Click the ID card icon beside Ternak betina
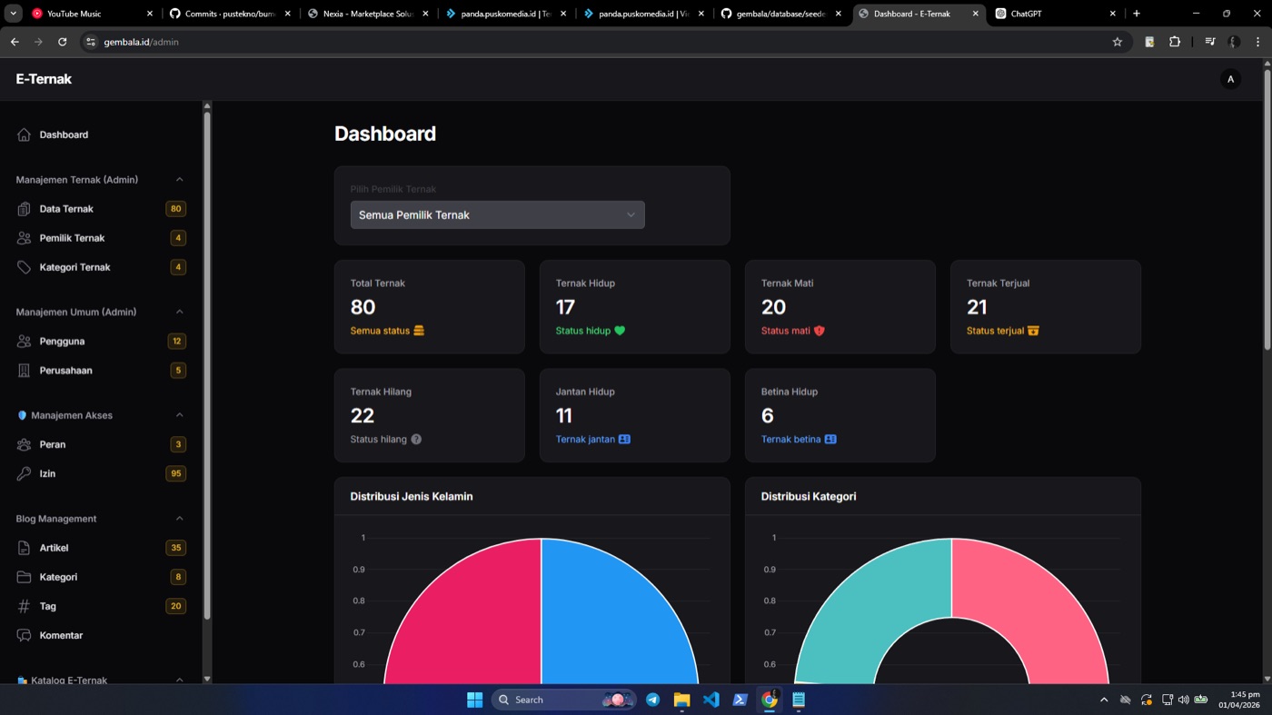Image resolution: width=1272 pixels, height=715 pixels. pyautogui.click(x=830, y=439)
